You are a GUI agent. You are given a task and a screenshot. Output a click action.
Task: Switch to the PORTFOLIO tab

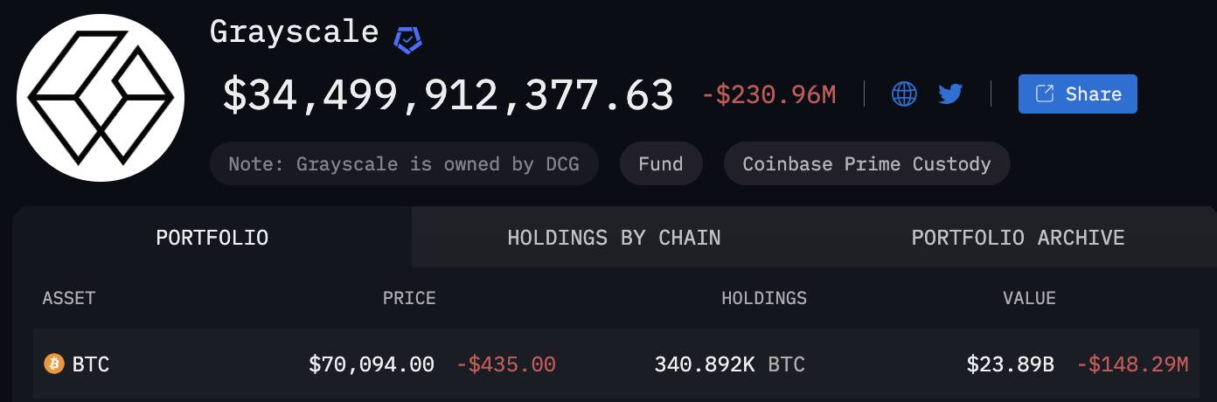coord(212,237)
